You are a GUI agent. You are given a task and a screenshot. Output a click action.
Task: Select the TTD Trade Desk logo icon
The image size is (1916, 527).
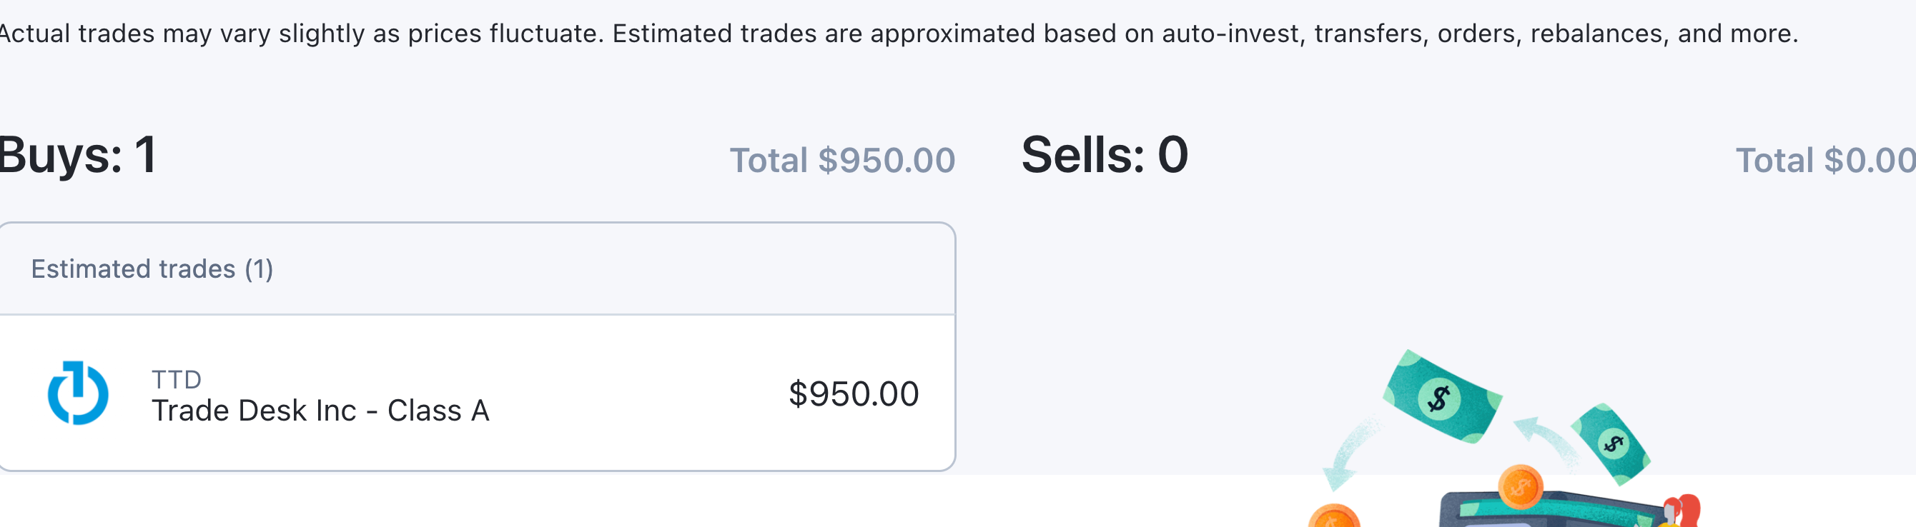tap(77, 393)
